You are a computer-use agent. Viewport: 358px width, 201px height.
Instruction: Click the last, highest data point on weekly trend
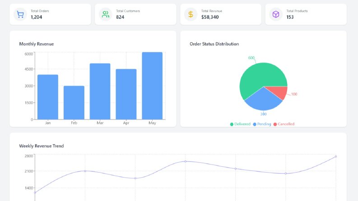click(x=335, y=156)
